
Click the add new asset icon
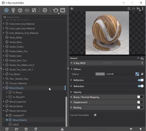pyautogui.click(x=7, y=129)
